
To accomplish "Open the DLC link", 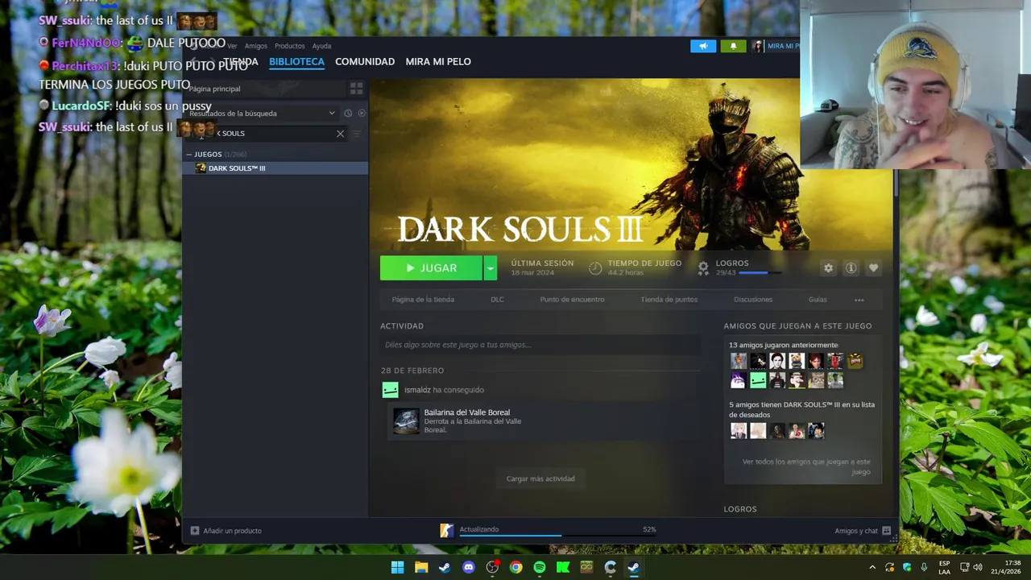I will click(x=497, y=300).
